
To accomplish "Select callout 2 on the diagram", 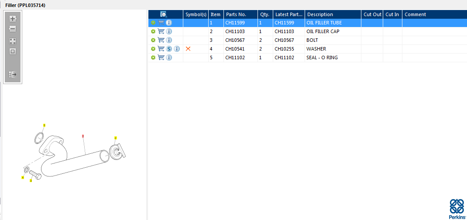I will pos(116,138).
